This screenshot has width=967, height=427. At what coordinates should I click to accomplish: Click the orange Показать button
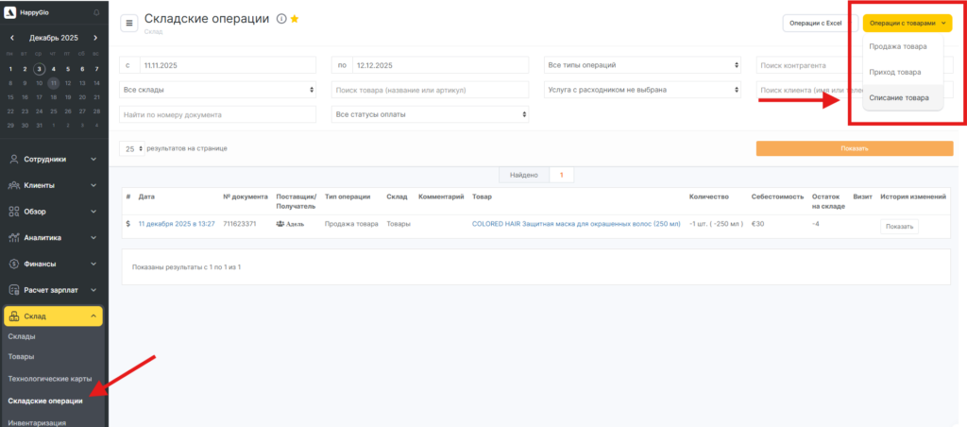854,148
